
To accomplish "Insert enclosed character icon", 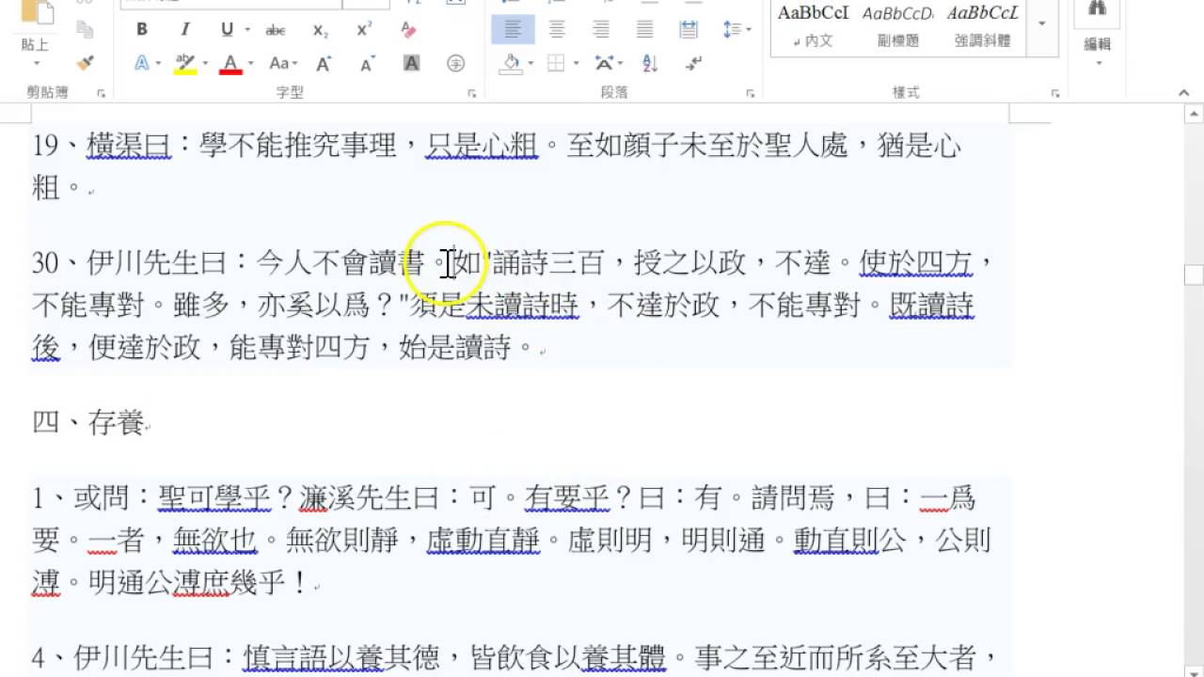I will (x=455, y=64).
